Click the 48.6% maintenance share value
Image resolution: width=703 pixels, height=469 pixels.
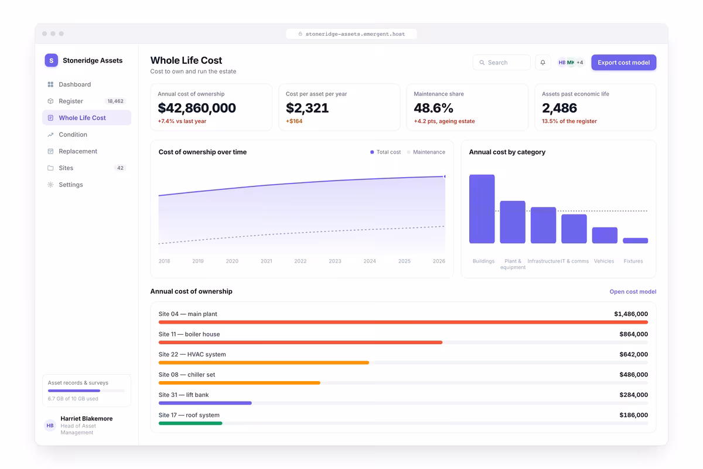pos(434,108)
